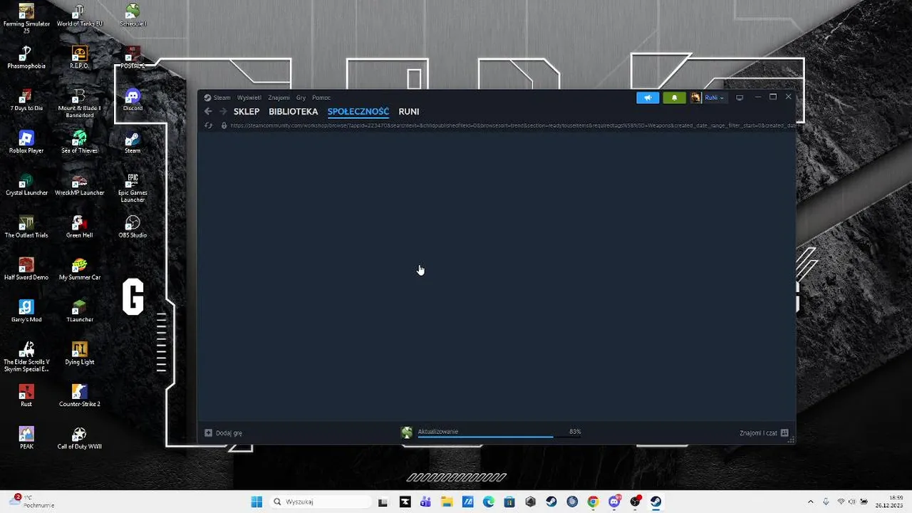The width and height of the screenshot is (912, 513).
Task: Expand the RuNi account dropdown
Action: point(714,98)
